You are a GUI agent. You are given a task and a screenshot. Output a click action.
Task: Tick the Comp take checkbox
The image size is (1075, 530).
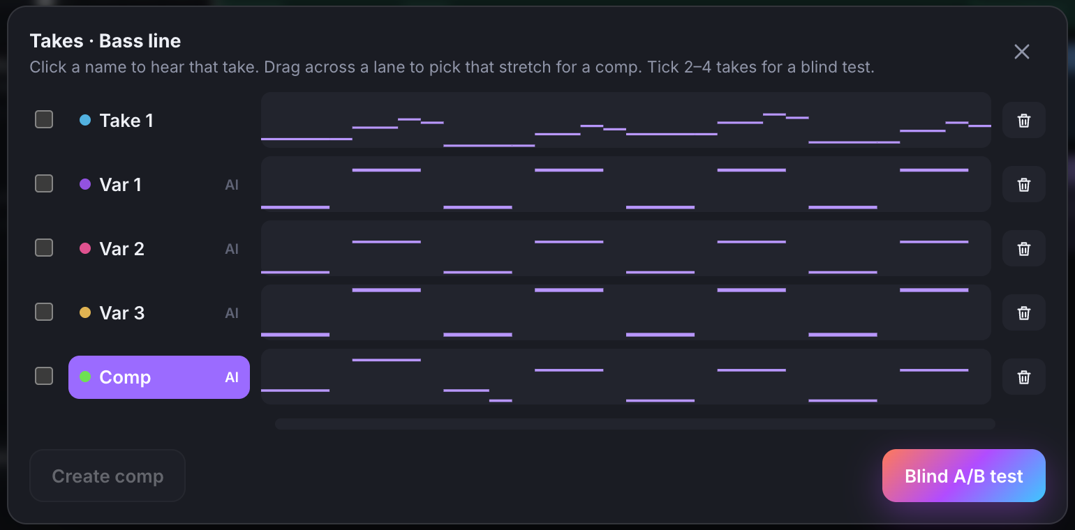click(x=44, y=376)
